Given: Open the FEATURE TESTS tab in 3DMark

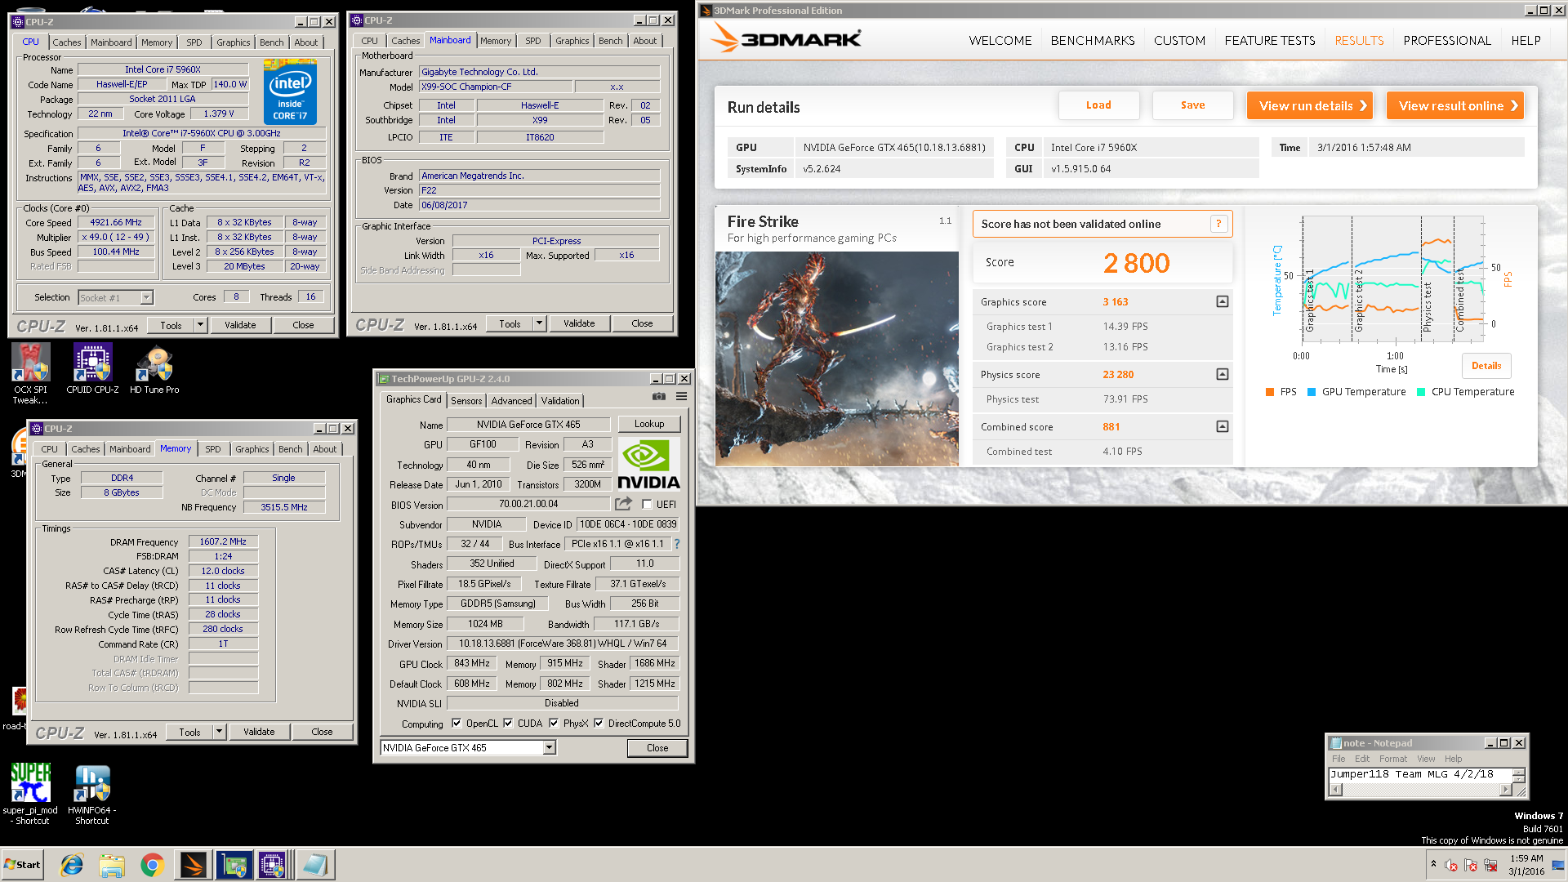Looking at the screenshot, I should pyautogui.click(x=1270, y=40).
